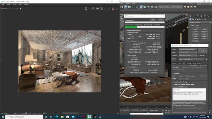Viewport: 212px width, 119px height.
Task: Open the Preset dropdown in Render Setup
Action: (x=188, y=52)
